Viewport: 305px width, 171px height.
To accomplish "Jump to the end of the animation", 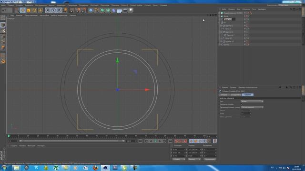I will tap(170, 141).
